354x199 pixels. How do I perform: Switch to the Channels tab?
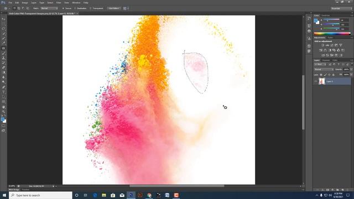326,60
